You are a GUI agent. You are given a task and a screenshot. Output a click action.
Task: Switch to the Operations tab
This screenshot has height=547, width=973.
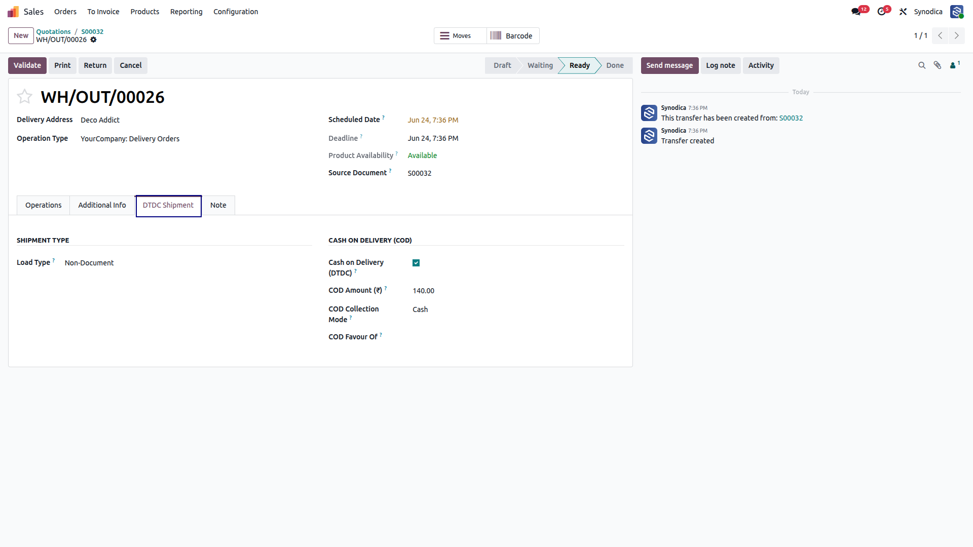point(44,205)
